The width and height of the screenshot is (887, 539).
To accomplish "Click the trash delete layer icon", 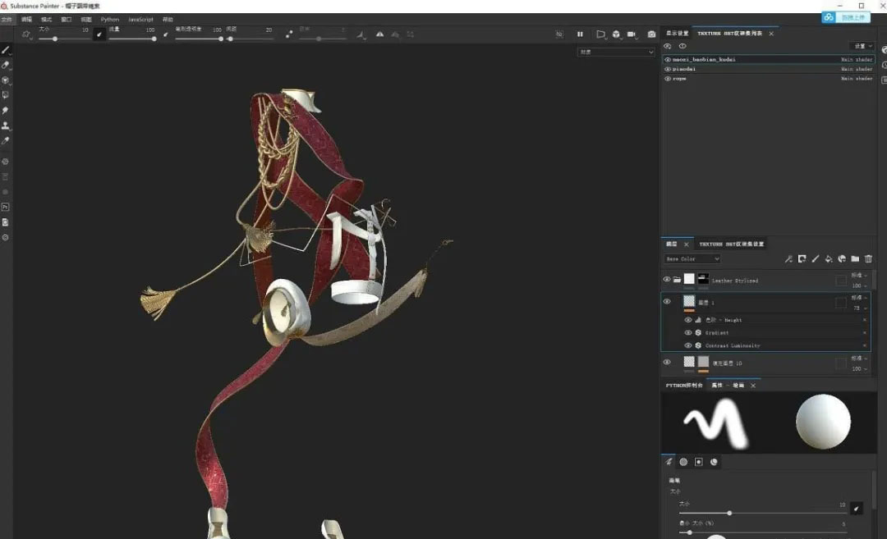I will pyautogui.click(x=868, y=258).
